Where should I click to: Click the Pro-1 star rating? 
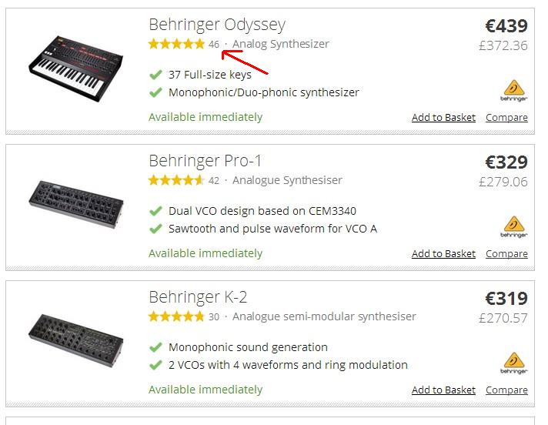click(176, 180)
